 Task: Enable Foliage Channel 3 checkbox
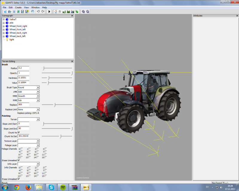[x=46, y=149]
